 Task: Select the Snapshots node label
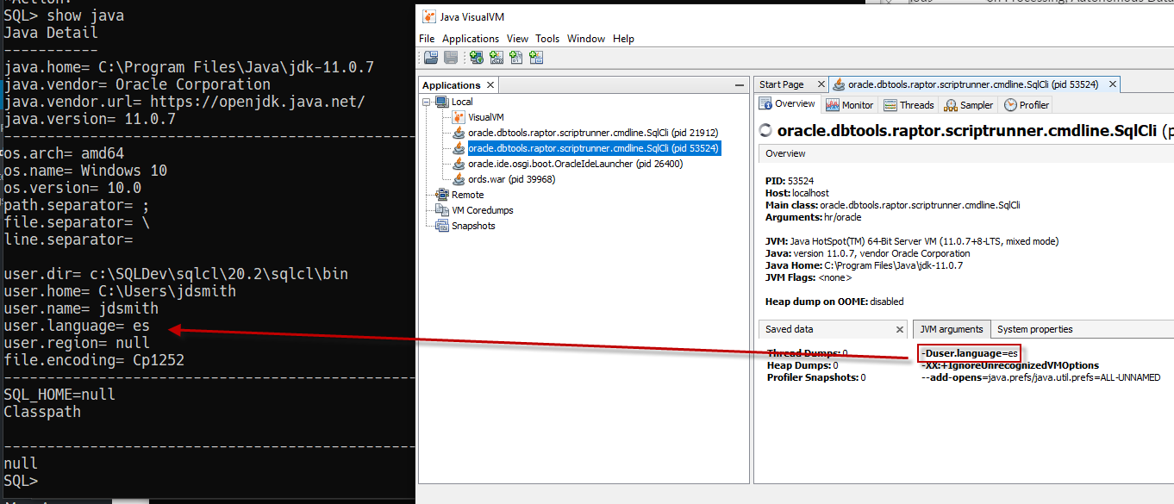click(473, 226)
